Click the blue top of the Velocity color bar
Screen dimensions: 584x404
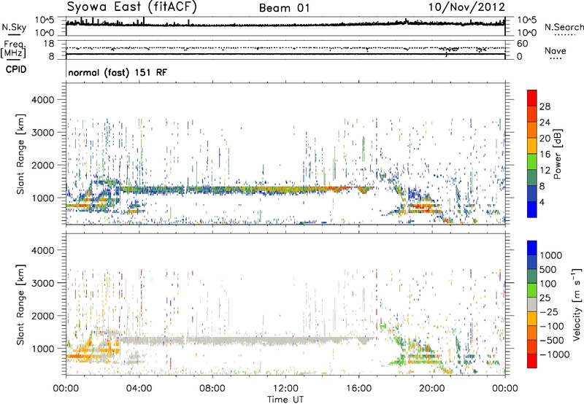(x=532, y=248)
